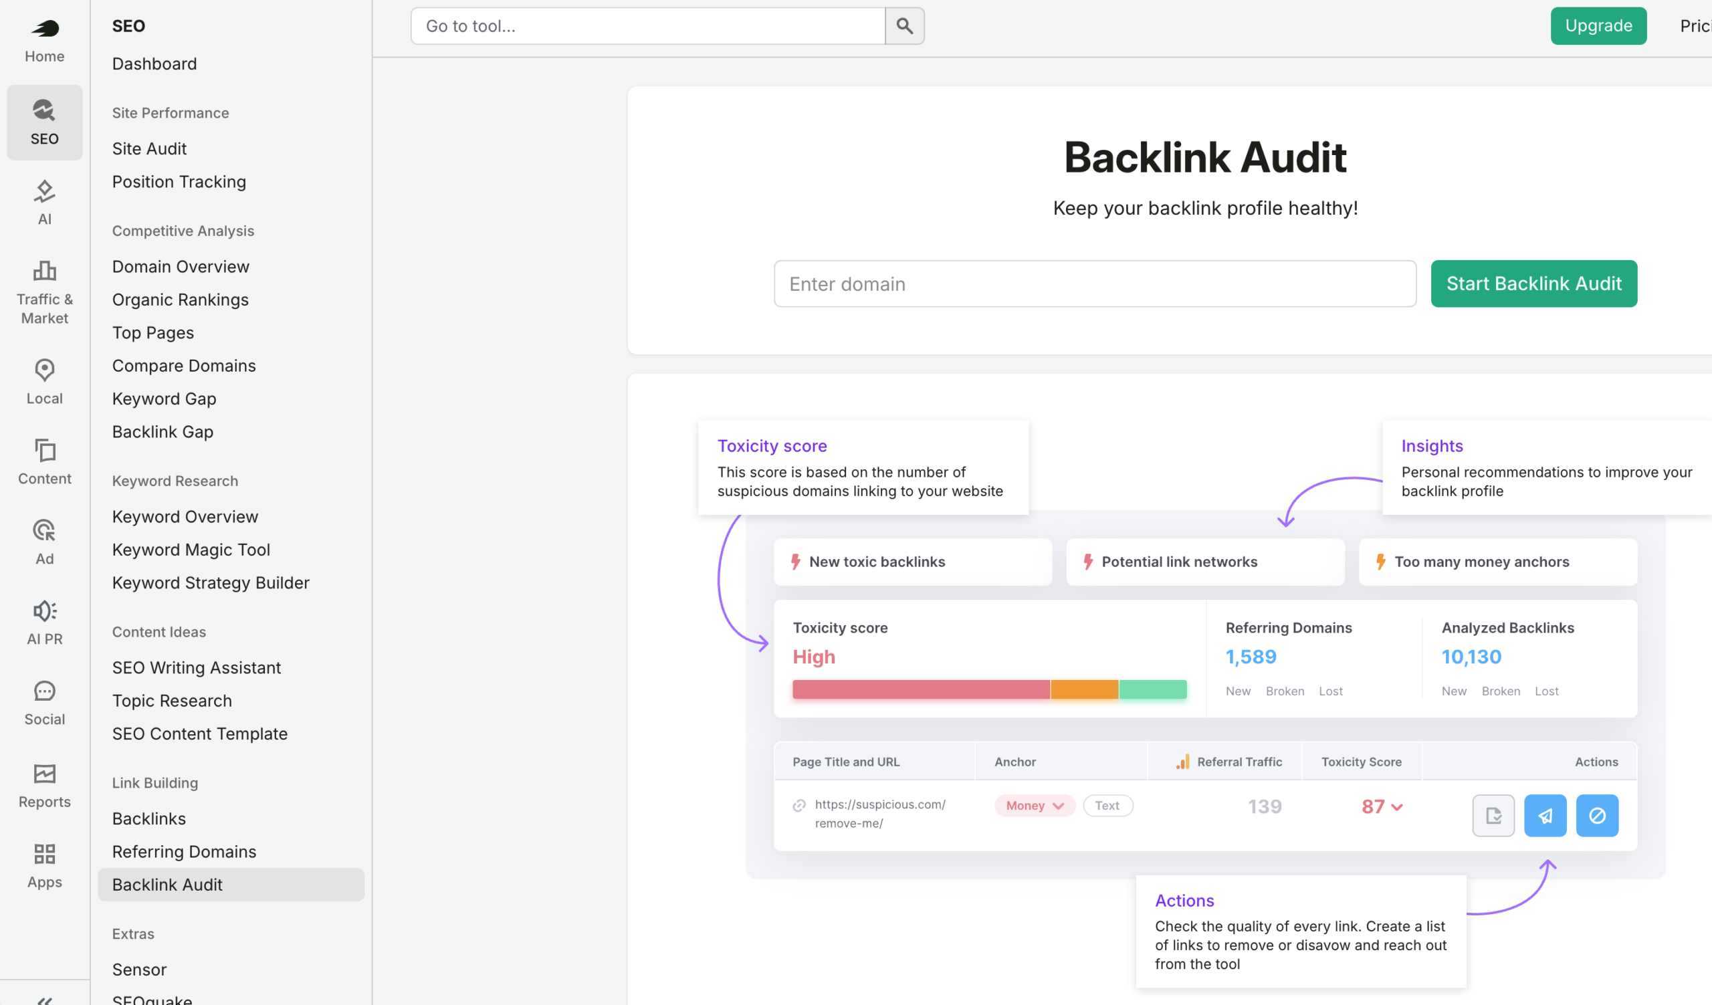This screenshot has width=1712, height=1005.
Task: Select Domain Overview menu item
Action: click(x=180, y=266)
